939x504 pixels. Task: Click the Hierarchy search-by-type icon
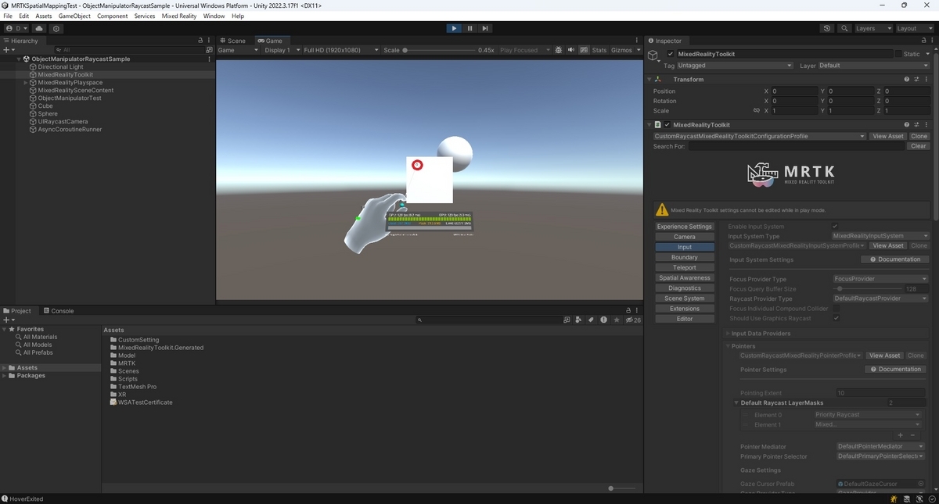pos(209,49)
